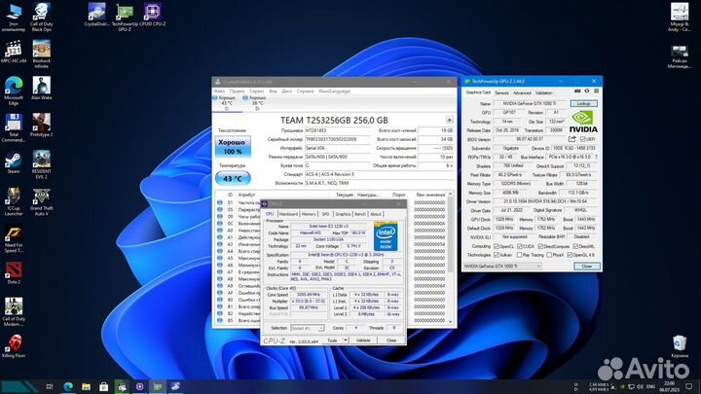Launch Steam from the desktop
Viewport: 701px width, 394px height.
click(14, 162)
